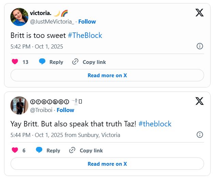Like victoria's tweet with the heart icon

point(15,62)
